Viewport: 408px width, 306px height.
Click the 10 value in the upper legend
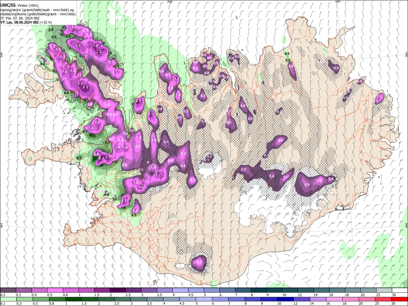point(284,295)
